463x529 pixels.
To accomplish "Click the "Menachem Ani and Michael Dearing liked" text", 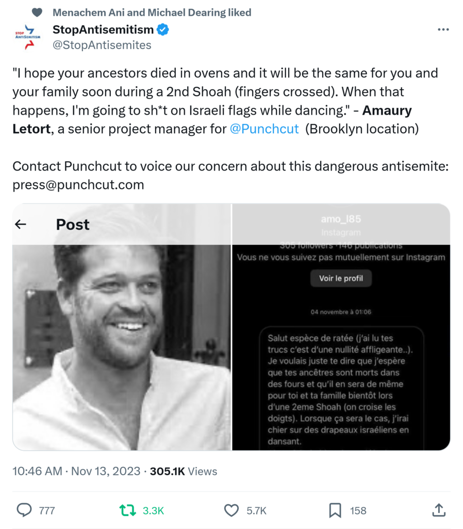I will 152,12.
